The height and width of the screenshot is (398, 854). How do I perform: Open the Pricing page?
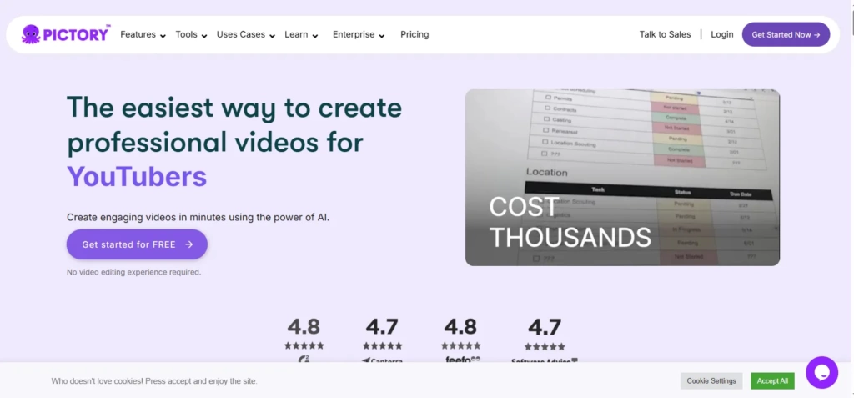[414, 34]
